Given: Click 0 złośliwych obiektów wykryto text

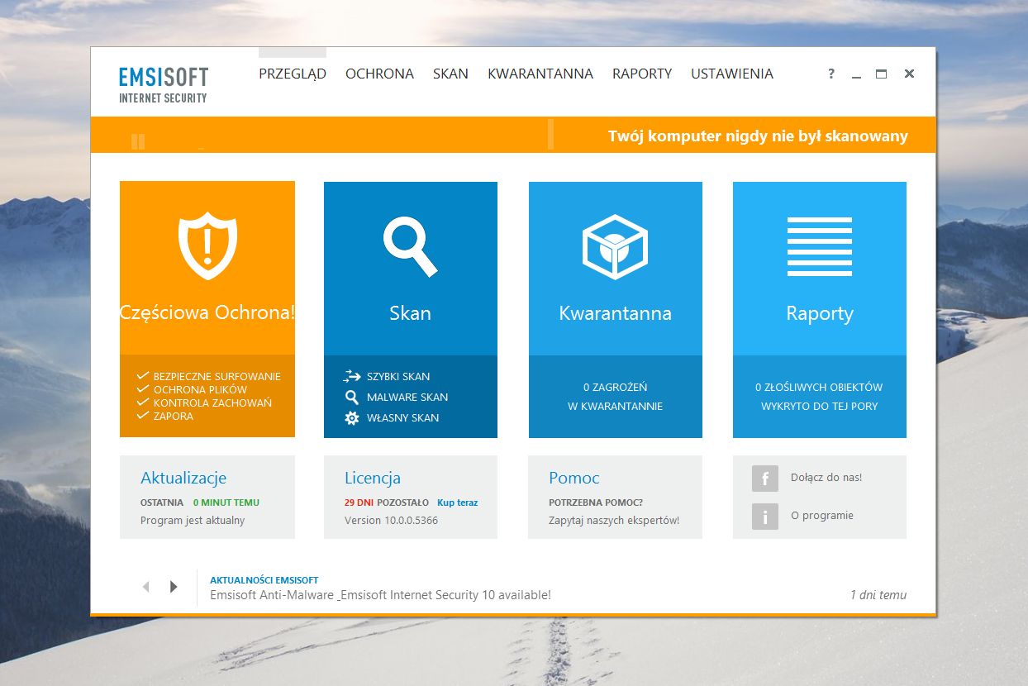Looking at the screenshot, I should point(819,397).
